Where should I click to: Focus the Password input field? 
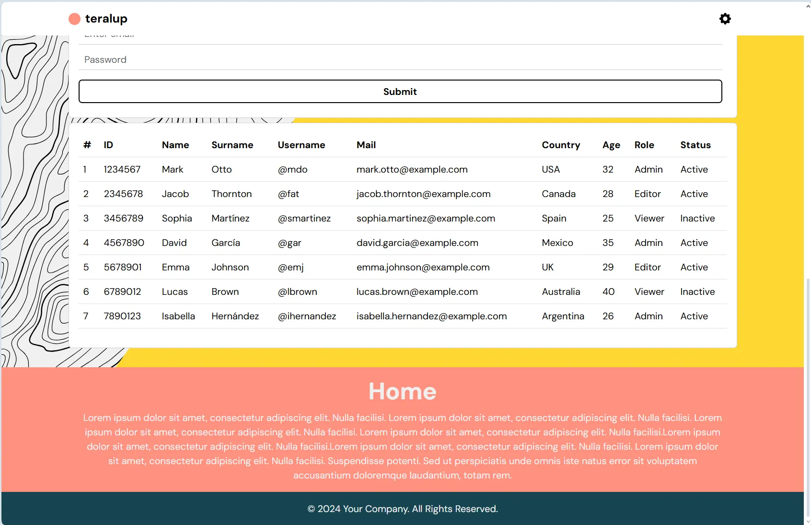(x=400, y=59)
